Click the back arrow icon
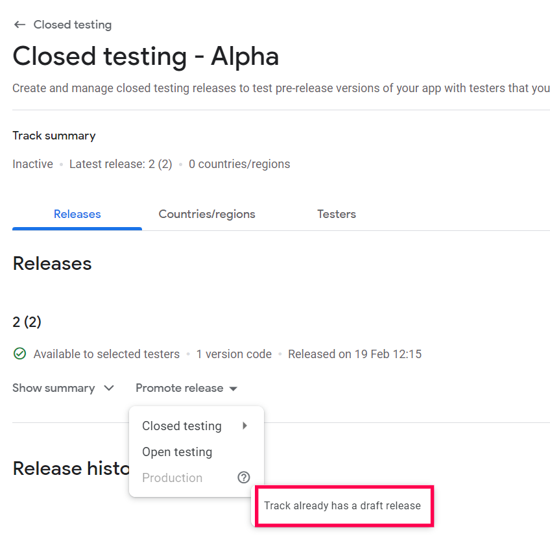The image size is (550, 556). (x=19, y=25)
